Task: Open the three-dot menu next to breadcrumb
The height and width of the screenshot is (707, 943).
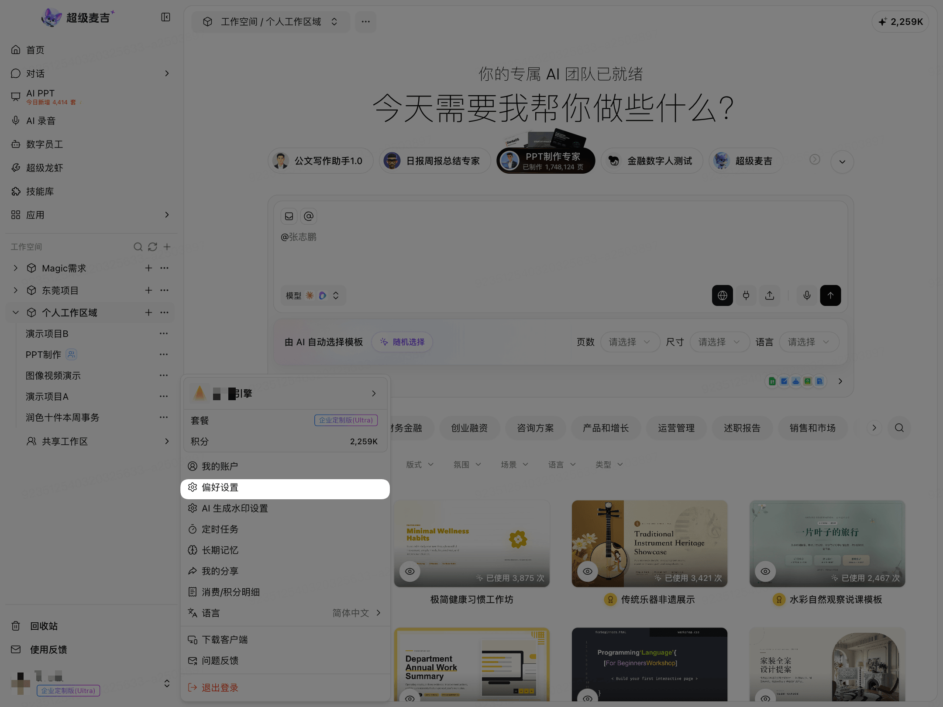Action: point(365,22)
